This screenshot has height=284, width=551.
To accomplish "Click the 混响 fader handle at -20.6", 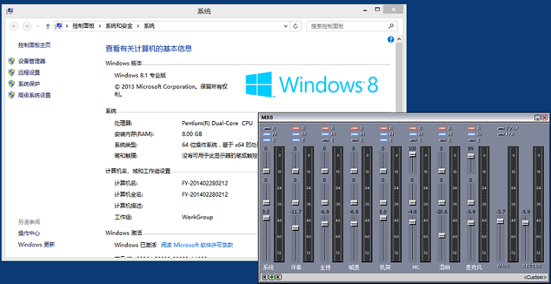I will point(442,236).
